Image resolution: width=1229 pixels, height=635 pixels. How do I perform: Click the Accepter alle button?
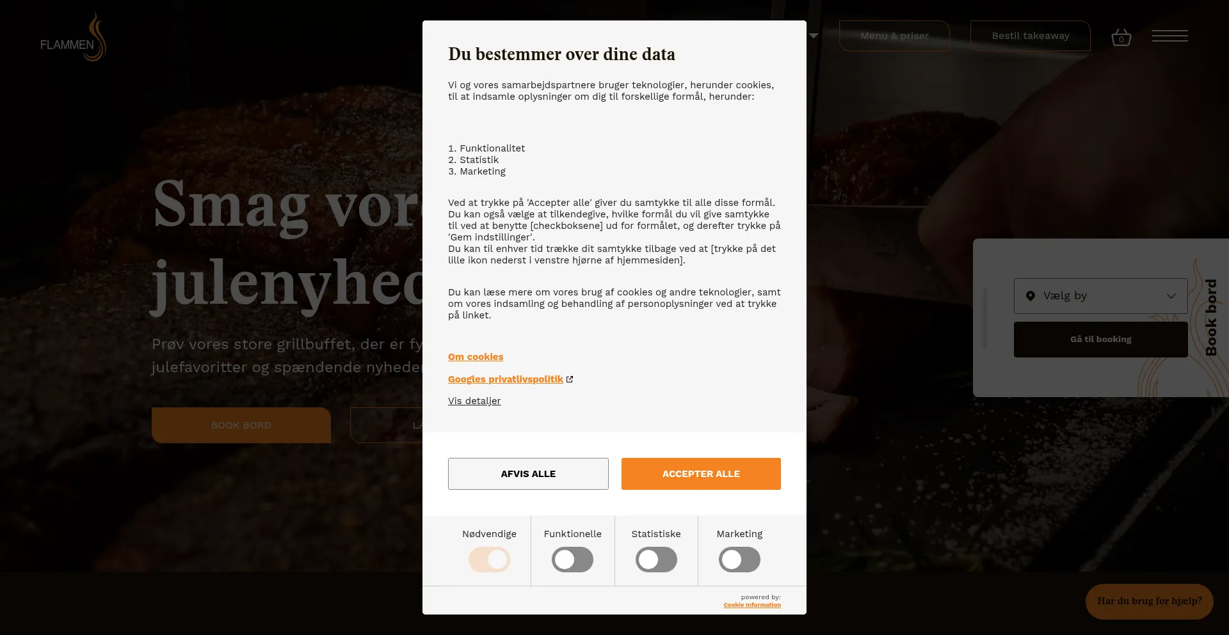pos(701,474)
